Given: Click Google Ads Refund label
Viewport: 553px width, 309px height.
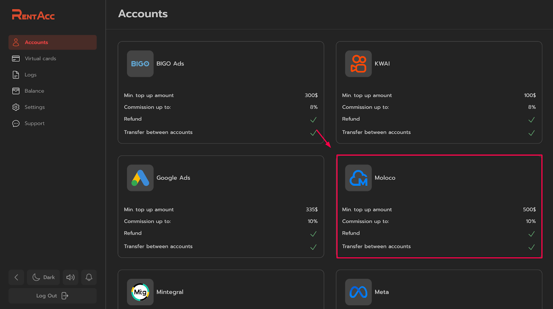Looking at the screenshot, I should [133, 233].
